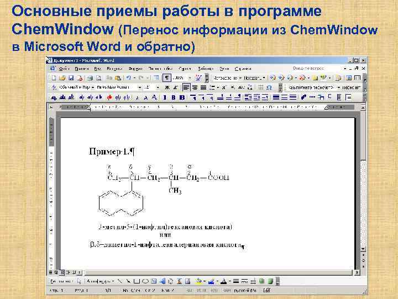Open the paragraph style dropdown

[x=93, y=87]
